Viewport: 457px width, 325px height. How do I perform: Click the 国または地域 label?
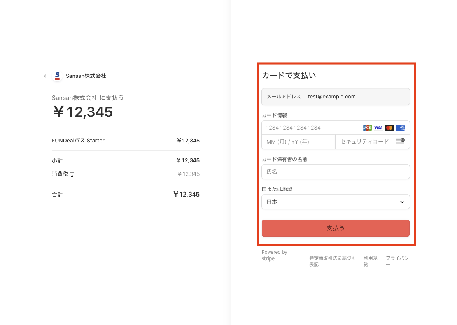277,189
